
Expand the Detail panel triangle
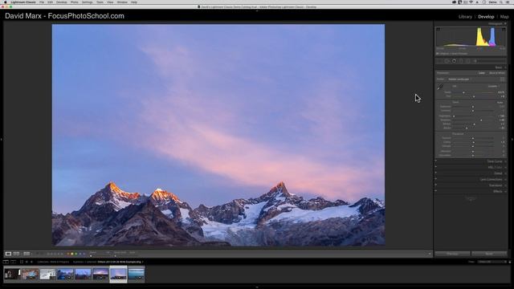point(505,173)
